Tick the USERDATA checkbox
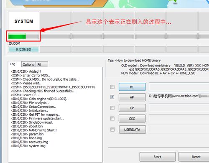 112,130
